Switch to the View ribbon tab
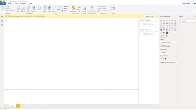The image size is (196, 110). pos(16,3)
